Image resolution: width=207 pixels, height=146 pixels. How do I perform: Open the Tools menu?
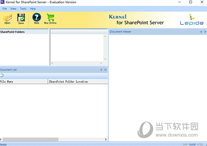tap(23, 9)
